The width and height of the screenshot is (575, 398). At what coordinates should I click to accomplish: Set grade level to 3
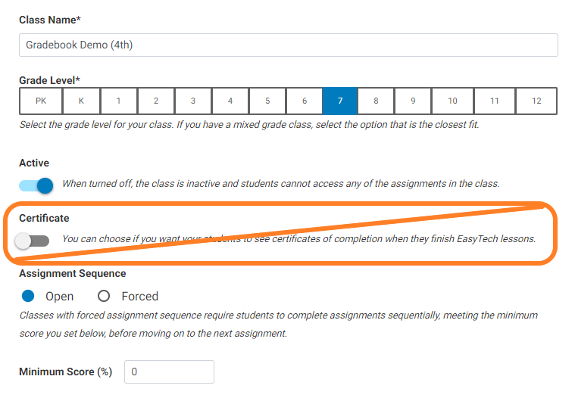(193, 101)
